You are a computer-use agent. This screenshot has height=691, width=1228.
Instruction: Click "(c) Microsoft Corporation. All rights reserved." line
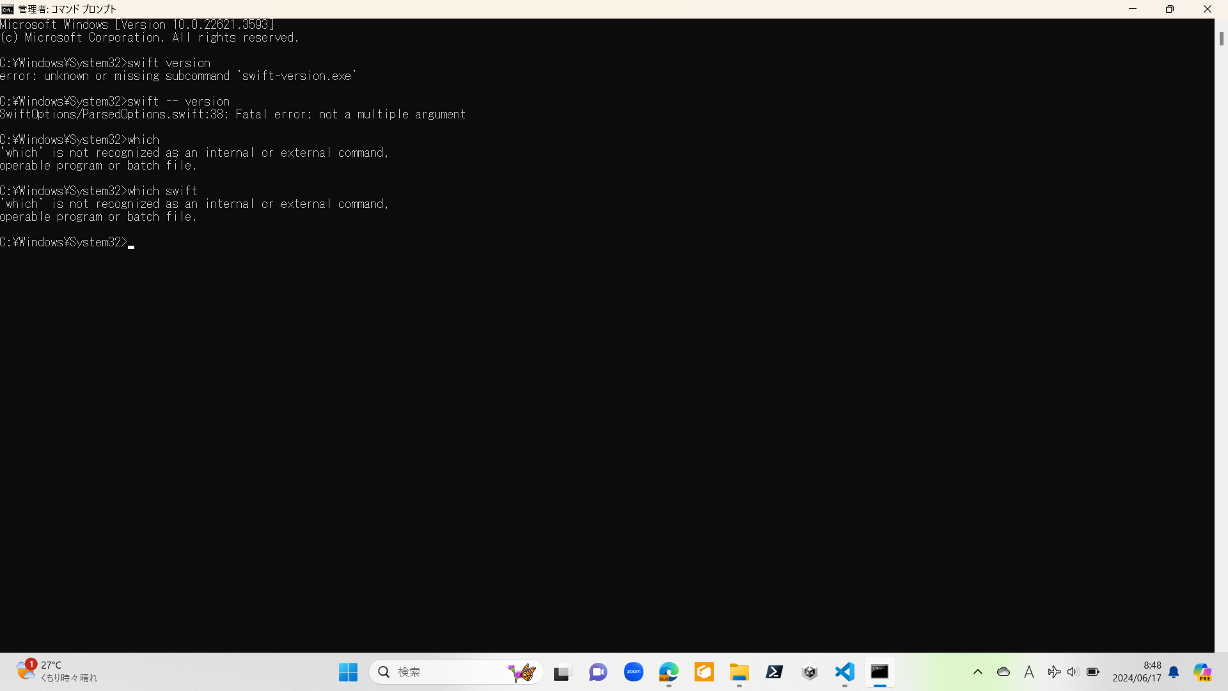(150, 37)
